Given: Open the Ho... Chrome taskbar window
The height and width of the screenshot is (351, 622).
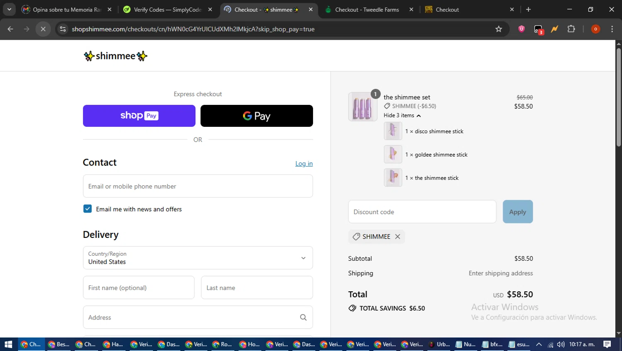Looking at the screenshot, I should coord(250,344).
